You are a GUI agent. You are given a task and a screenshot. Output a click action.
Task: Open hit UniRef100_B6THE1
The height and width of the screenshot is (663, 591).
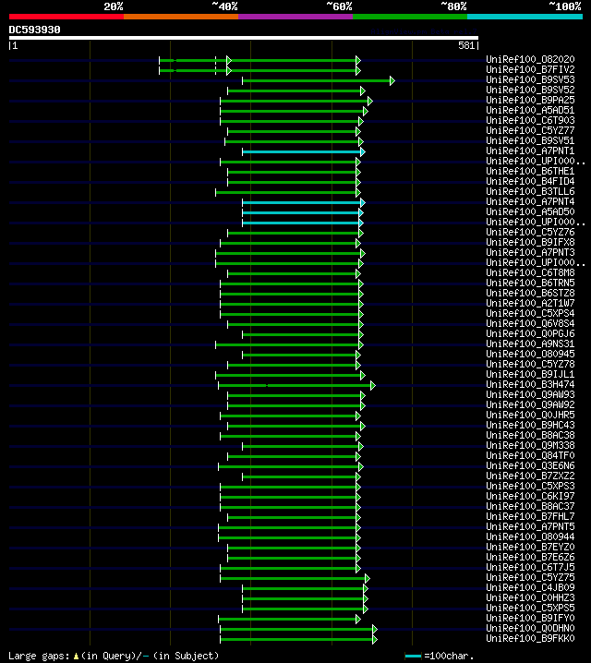coord(530,171)
